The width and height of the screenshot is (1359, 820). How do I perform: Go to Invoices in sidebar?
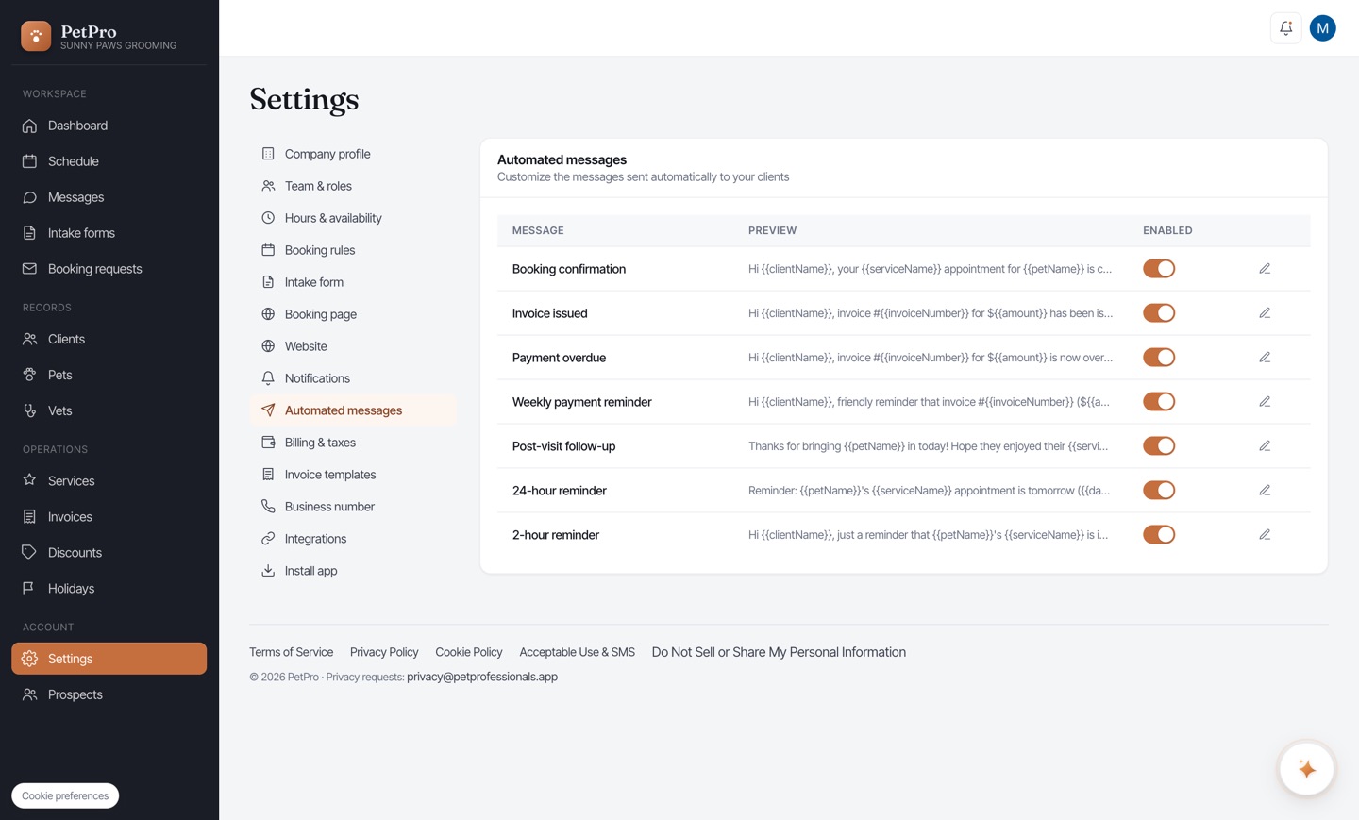coord(109,516)
